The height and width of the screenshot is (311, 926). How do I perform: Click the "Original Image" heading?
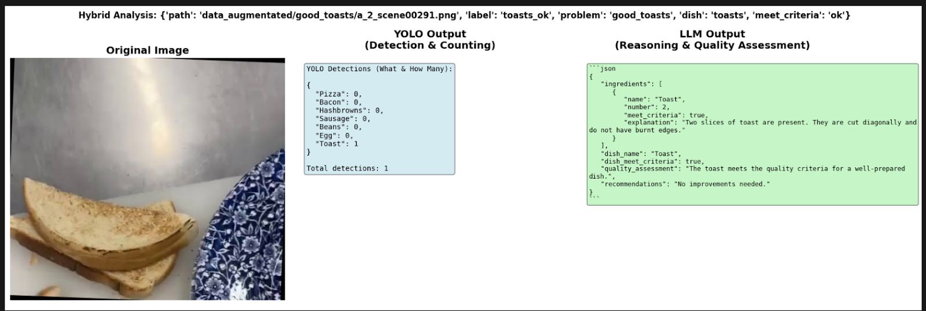click(x=147, y=50)
